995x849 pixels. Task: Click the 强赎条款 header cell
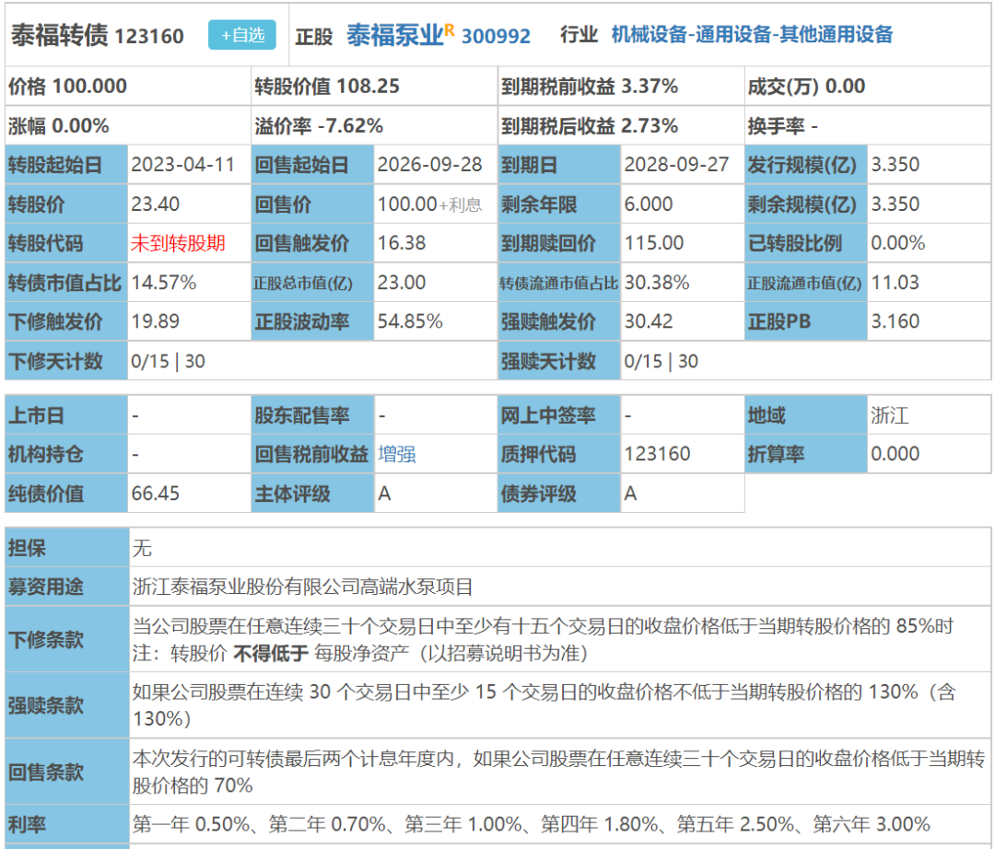(66, 705)
